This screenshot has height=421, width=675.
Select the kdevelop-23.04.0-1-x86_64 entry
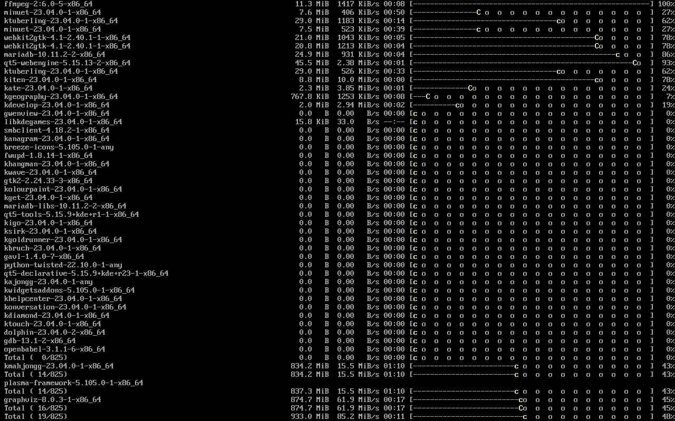56,105
